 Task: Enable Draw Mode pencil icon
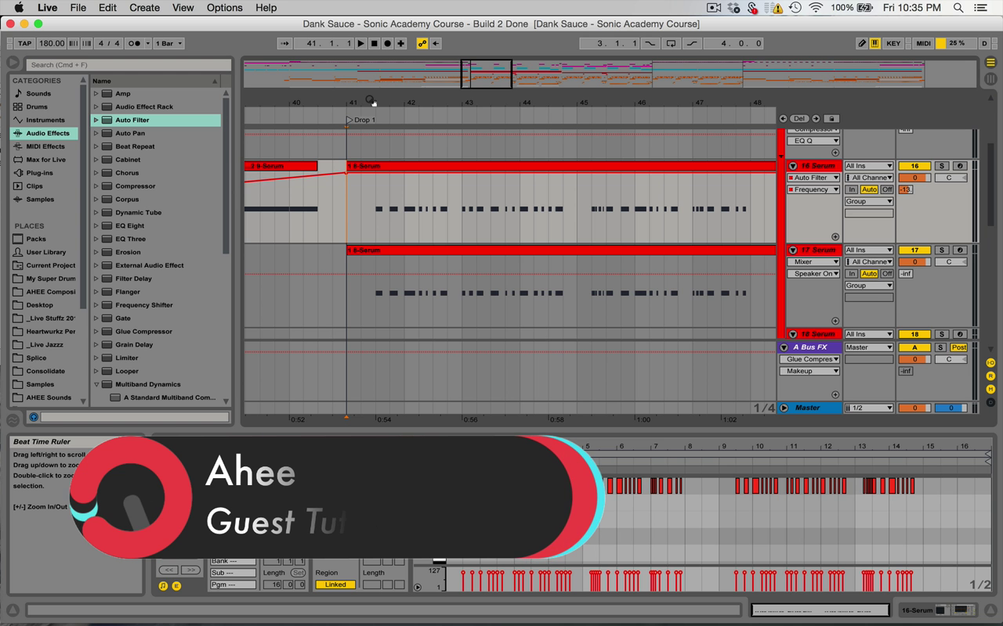click(x=862, y=44)
